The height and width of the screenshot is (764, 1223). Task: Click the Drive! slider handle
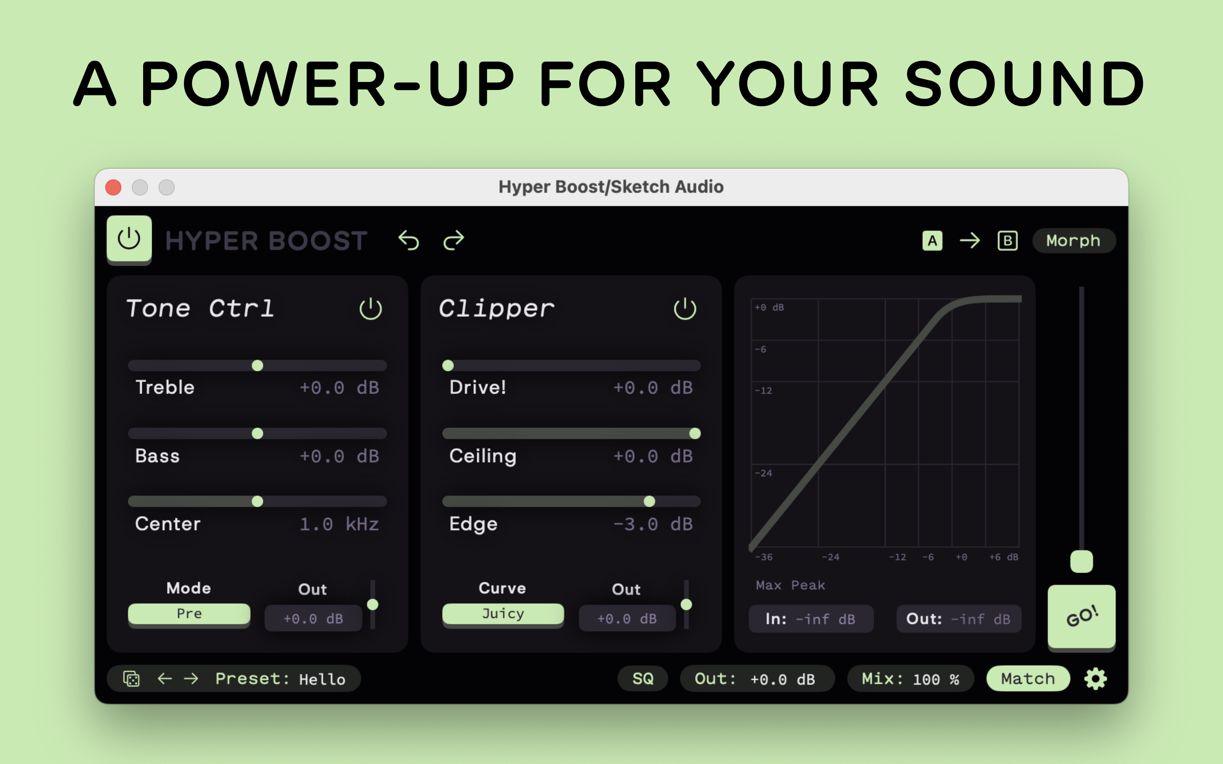pos(448,365)
